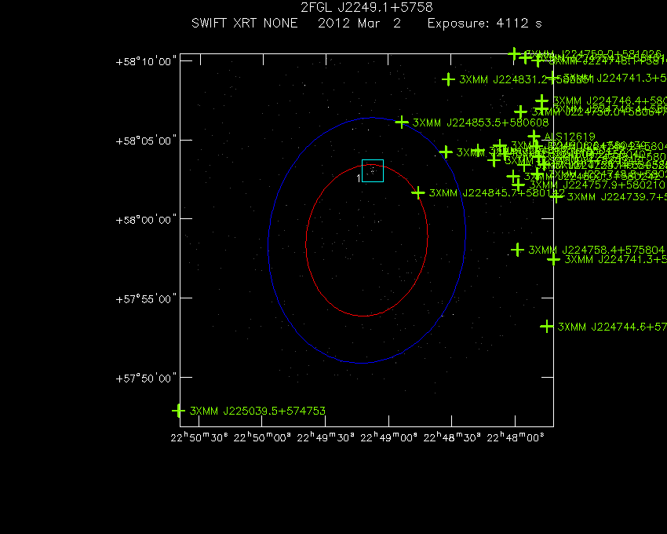Click the date text 2012 Mar 2
Viewport: 667px width, 534px height.
coord(359,23)
